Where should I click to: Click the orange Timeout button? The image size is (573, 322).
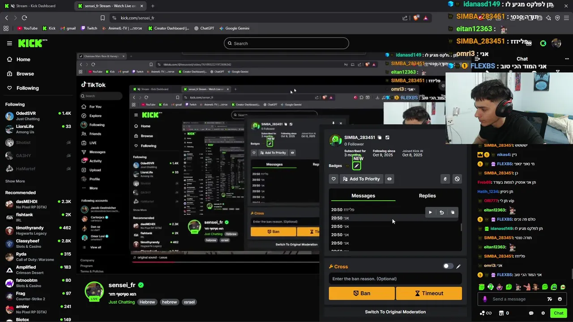click(x=429, y=293)
